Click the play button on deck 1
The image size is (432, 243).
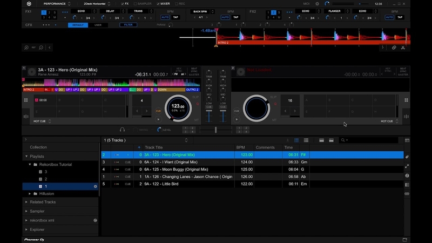click(158, 119)
